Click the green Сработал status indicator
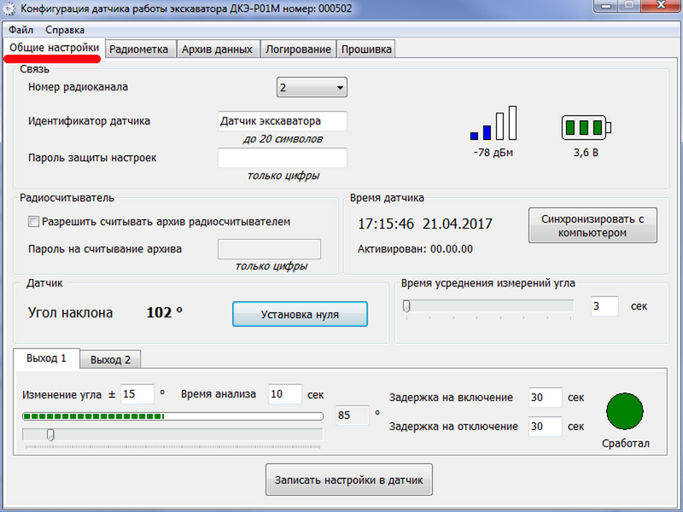The height and width of the screenshot is (512, 683). tap(625, 411)
